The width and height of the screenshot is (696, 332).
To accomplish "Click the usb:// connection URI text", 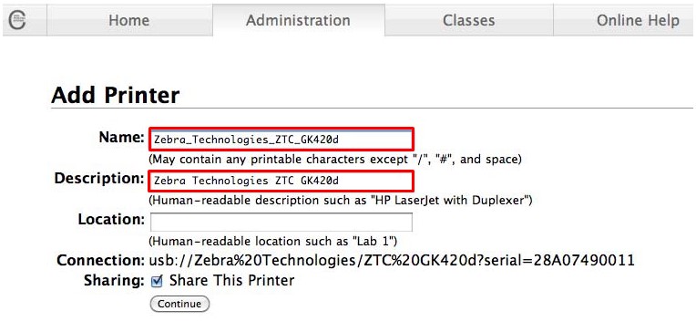I will coord(392,261).
